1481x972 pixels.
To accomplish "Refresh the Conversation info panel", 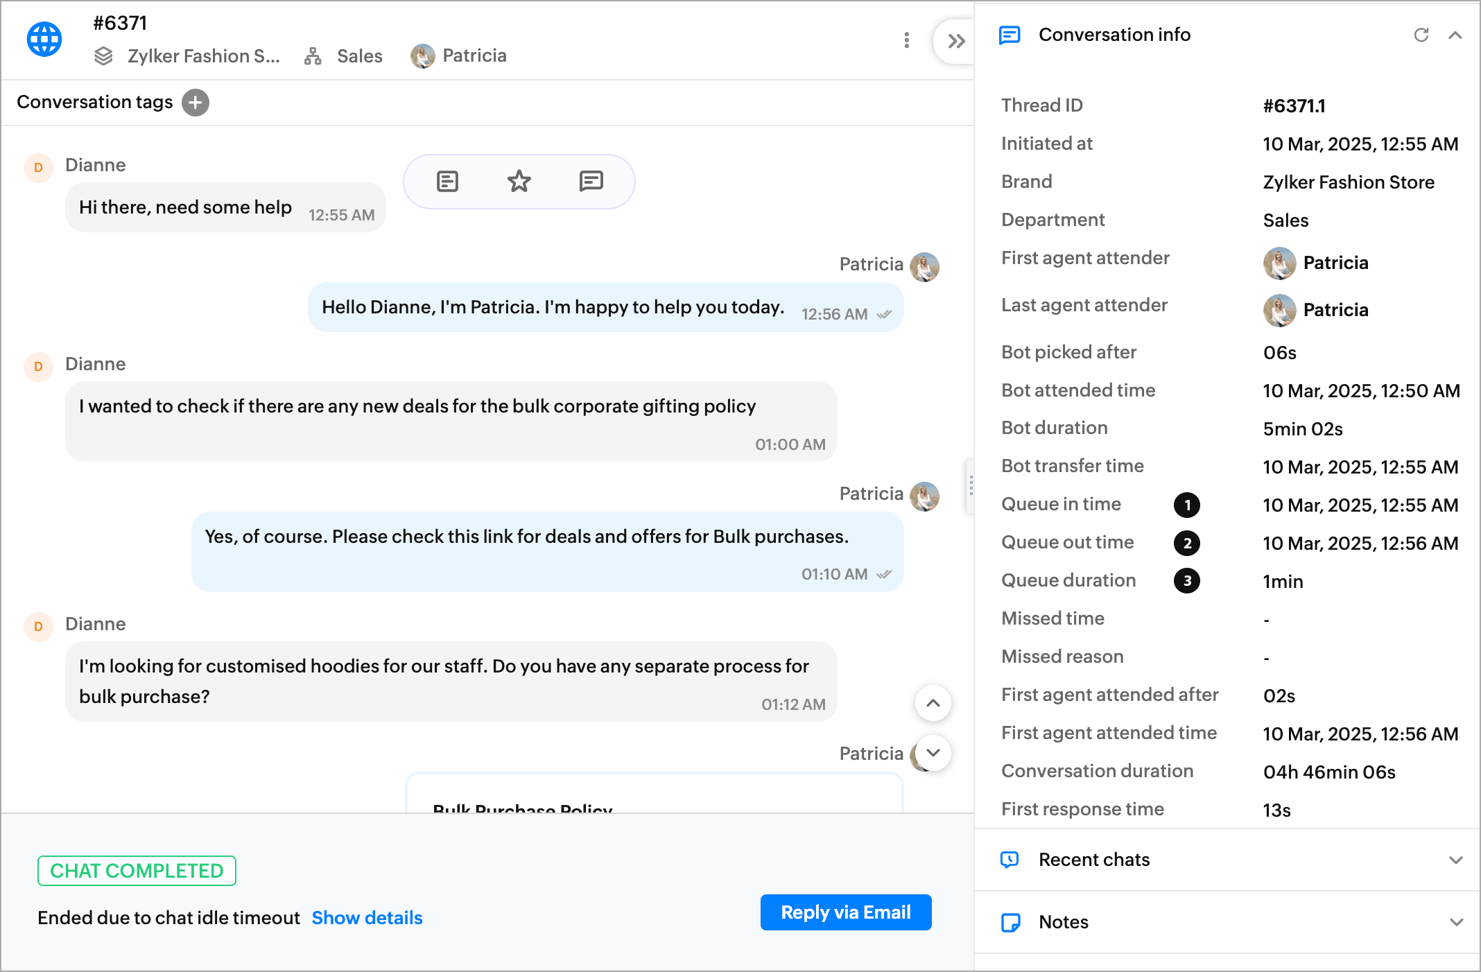I will point(1421,35).
